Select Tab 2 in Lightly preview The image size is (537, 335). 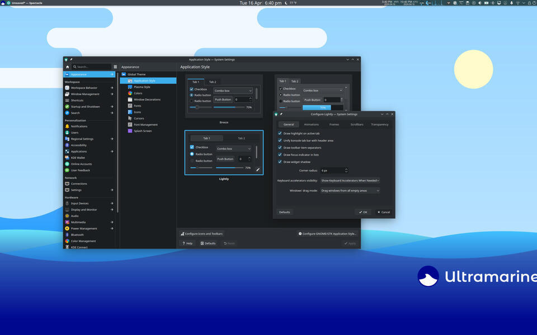click(242, 138)
